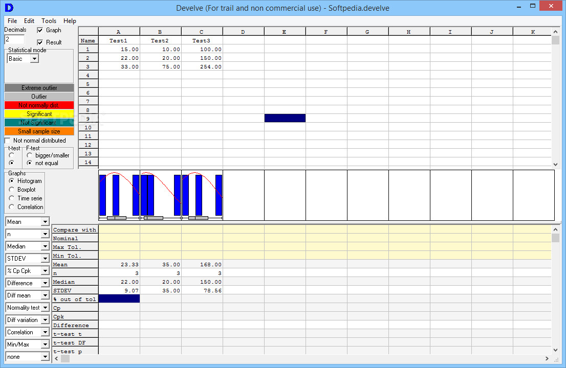566x368 pixels.
Task: Select column C header
Action: tap(202, 32)
